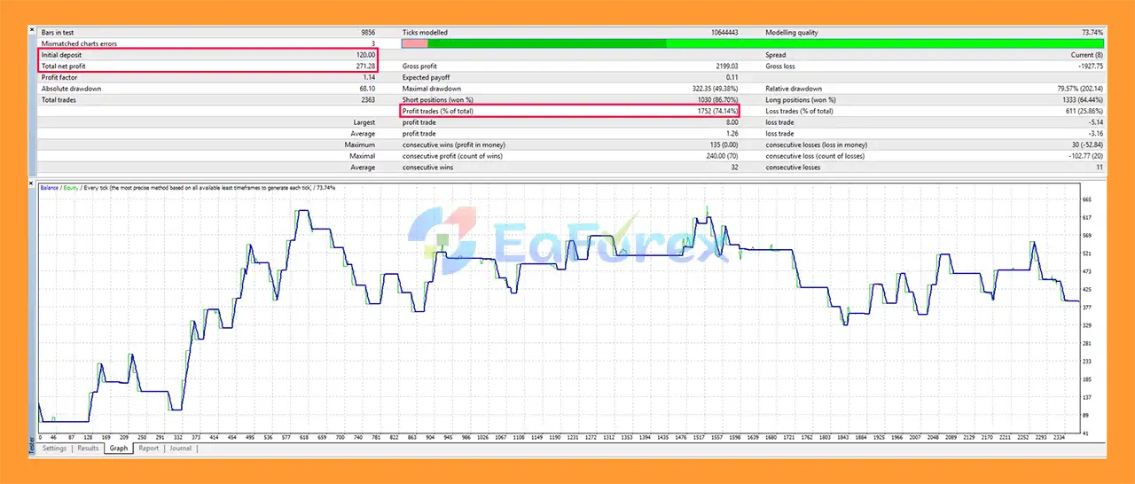The height and width of the screenshot is (484, 1135).
Task: Open the Report tab
Action: tap(148, 449)
